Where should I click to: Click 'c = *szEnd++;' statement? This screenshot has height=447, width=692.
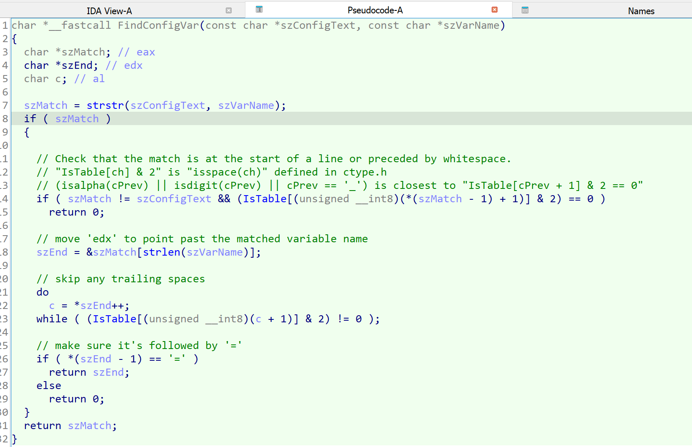point(89,306)
